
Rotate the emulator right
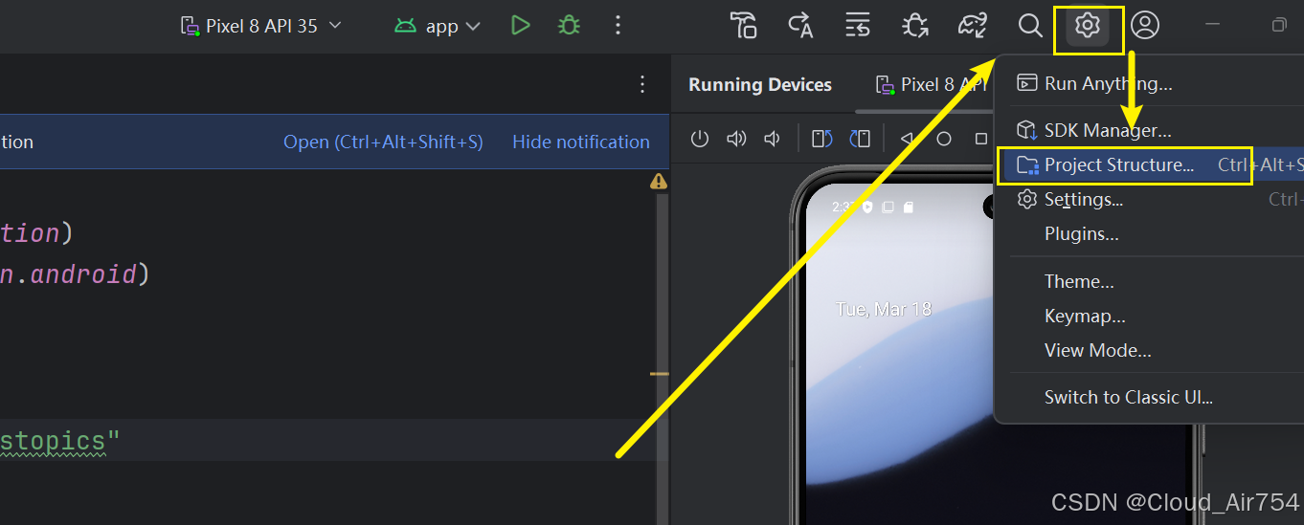pos(860,140)
